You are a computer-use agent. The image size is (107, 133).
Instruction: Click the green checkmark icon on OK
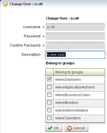[50, 128]
